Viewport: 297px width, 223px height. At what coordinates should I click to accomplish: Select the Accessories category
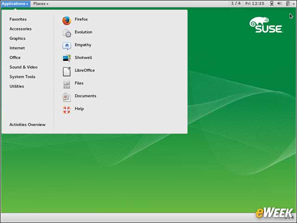(20, 29)
